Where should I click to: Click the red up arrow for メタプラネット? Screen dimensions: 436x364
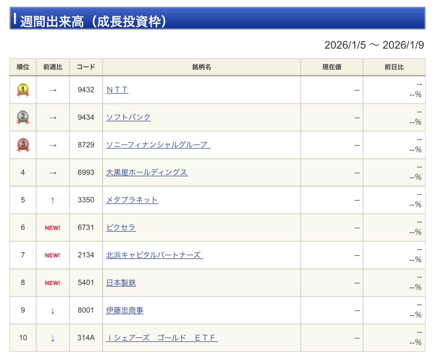point(52,200)
